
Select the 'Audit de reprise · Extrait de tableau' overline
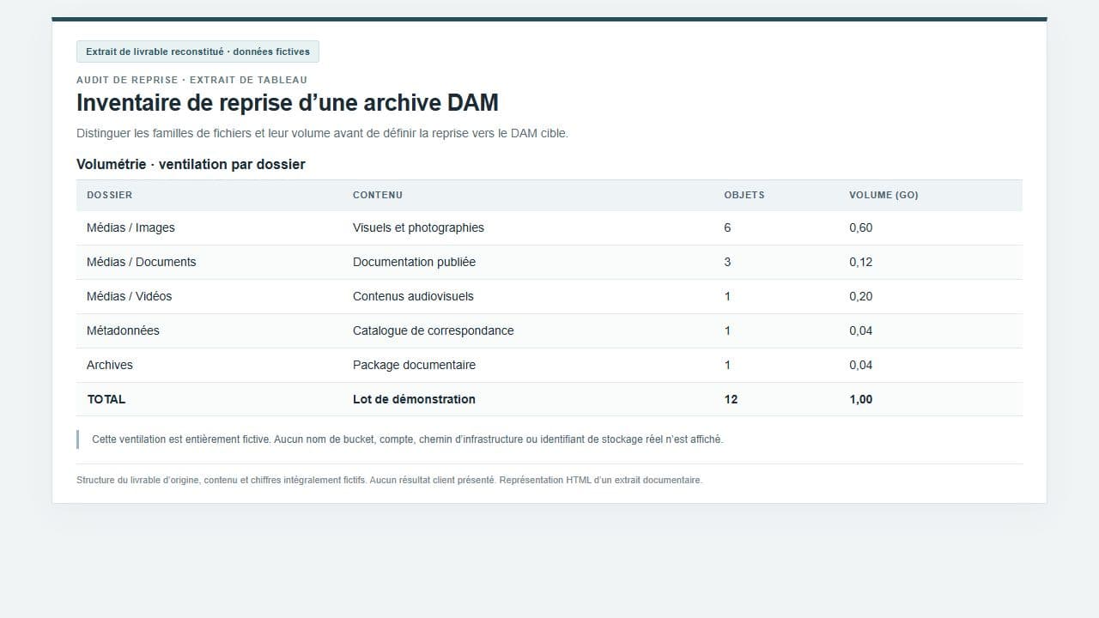tap(191, 80)
